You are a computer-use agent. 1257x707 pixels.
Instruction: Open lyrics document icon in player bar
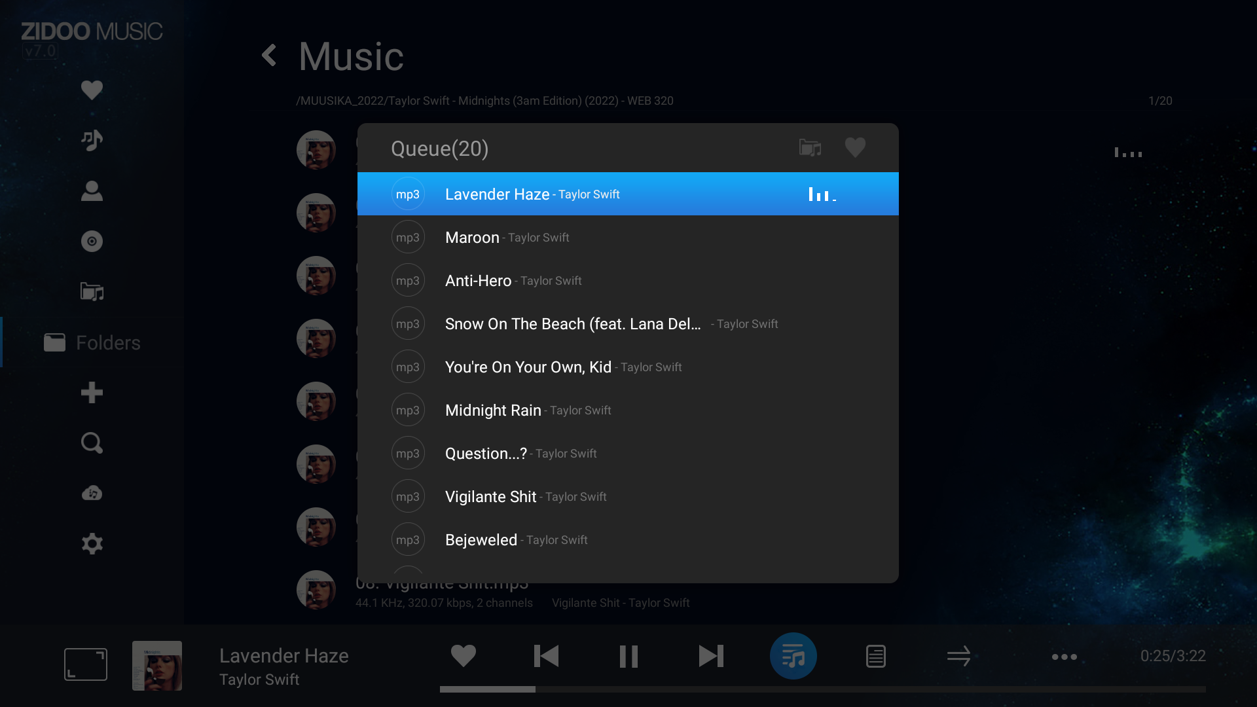pos(876,656)
